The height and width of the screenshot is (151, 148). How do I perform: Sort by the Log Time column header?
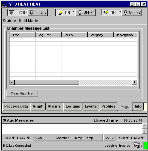(49, 35)
